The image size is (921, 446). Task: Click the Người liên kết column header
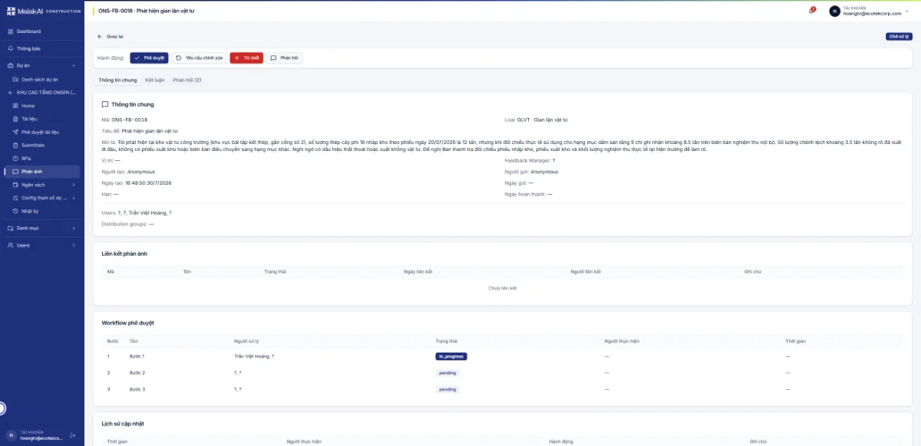(586, 272)
